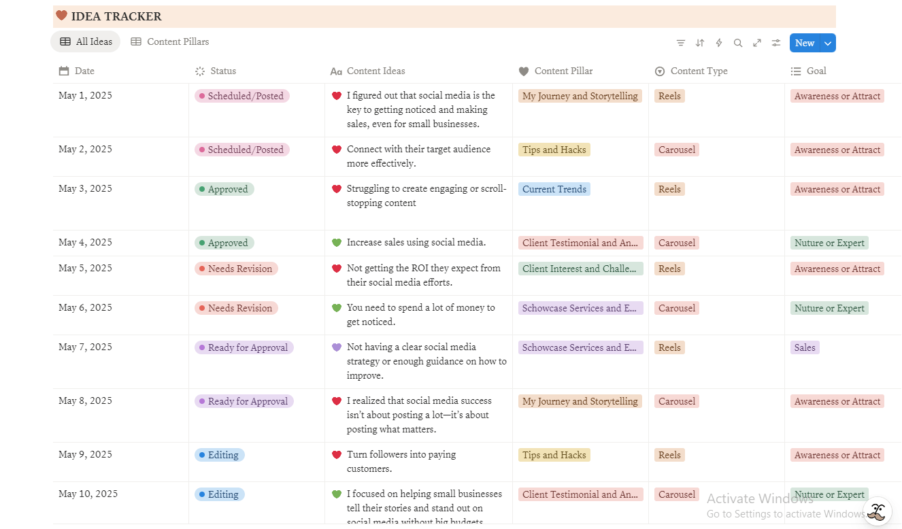Open database full screen via expand icon

(756, 43)
